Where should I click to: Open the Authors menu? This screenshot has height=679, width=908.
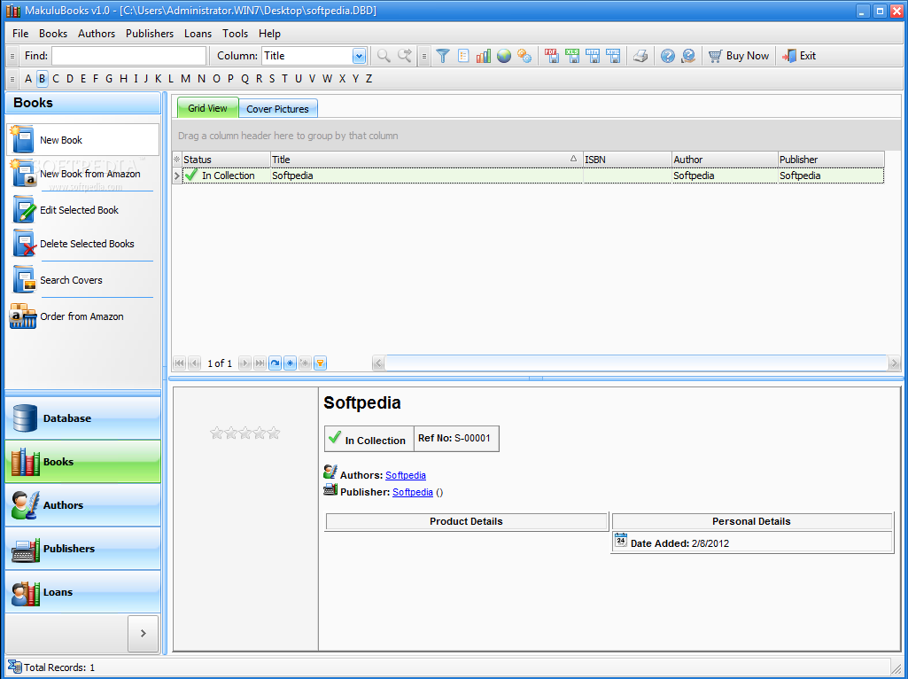(x=97, y=34)
